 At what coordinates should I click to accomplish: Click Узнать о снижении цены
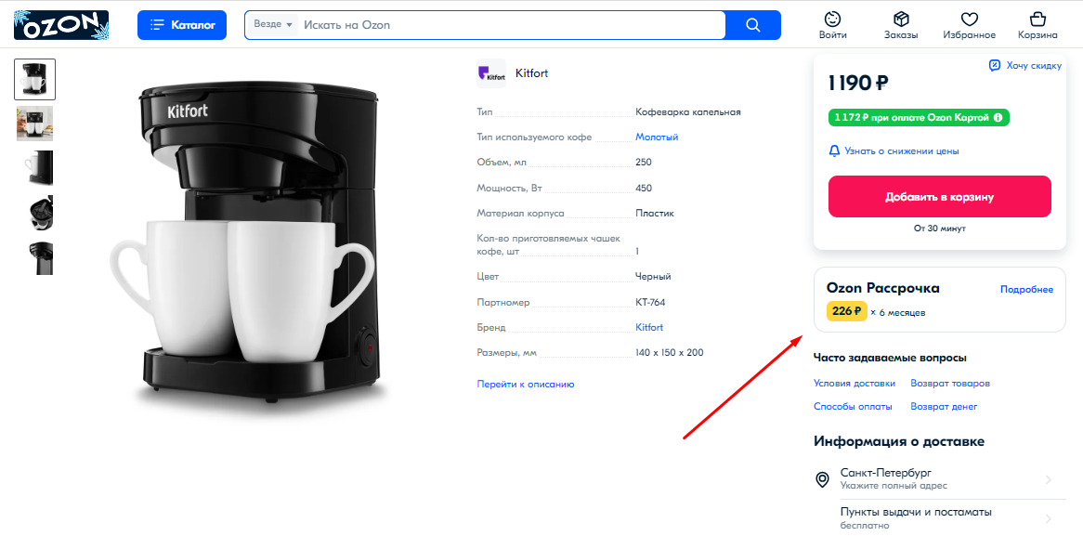coord(901,151)
